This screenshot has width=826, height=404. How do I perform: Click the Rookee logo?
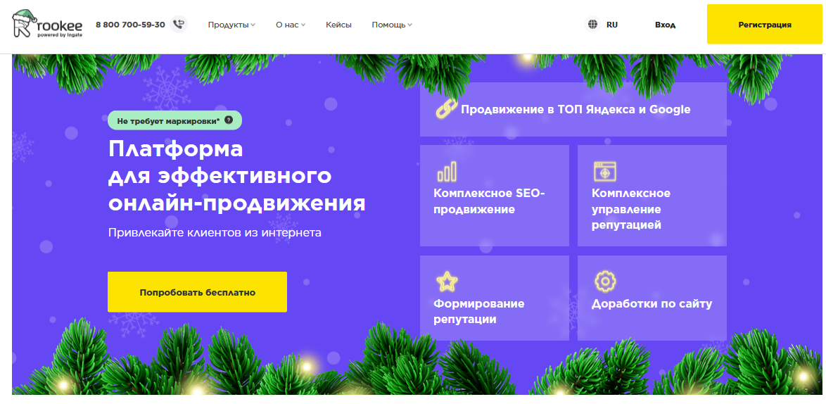coord(47,24)
